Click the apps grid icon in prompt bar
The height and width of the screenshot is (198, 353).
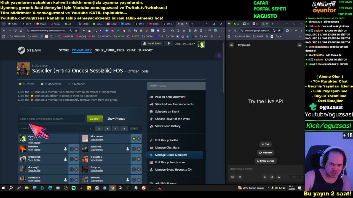tap(240, 177)
